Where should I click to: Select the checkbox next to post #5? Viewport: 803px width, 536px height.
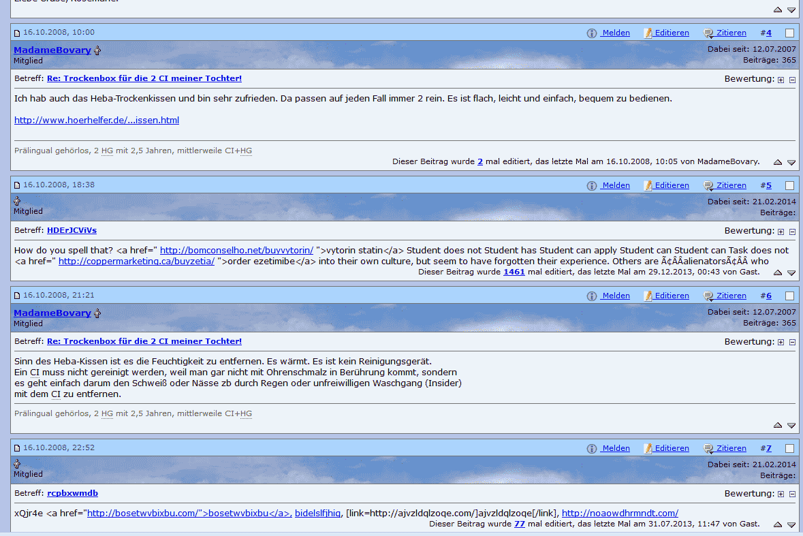789,185
